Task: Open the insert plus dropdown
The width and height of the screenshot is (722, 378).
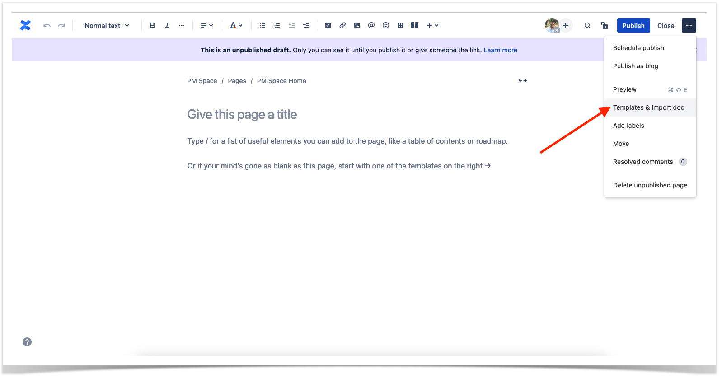Action: (432, 25)
